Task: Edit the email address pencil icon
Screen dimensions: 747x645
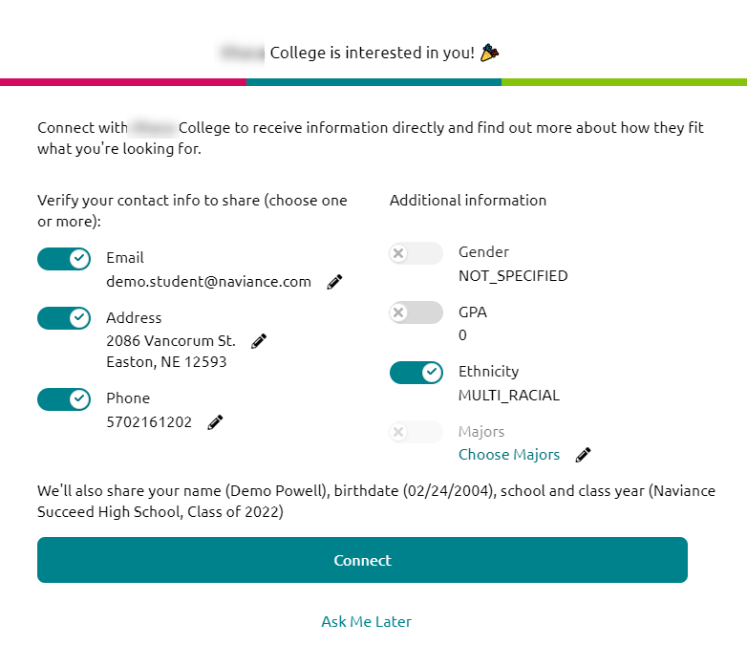Action: tap(334, 282)
